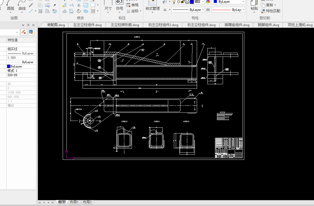Click the blue layer color swatch
The height and width of the screenshot is (206, 314).
(x=192, y=2)
